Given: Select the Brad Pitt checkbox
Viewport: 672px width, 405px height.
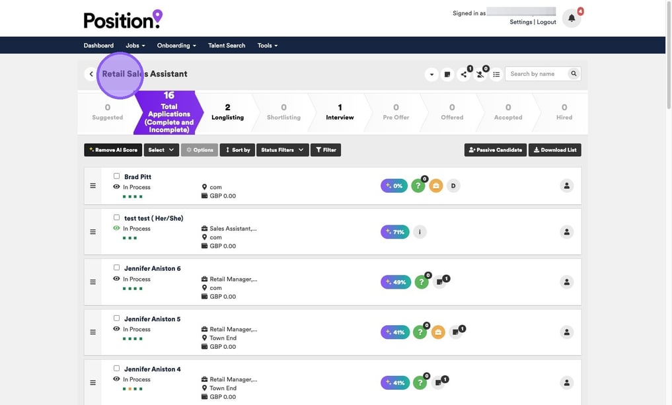Looking at the screenshot, I should [x=117, y=176].
